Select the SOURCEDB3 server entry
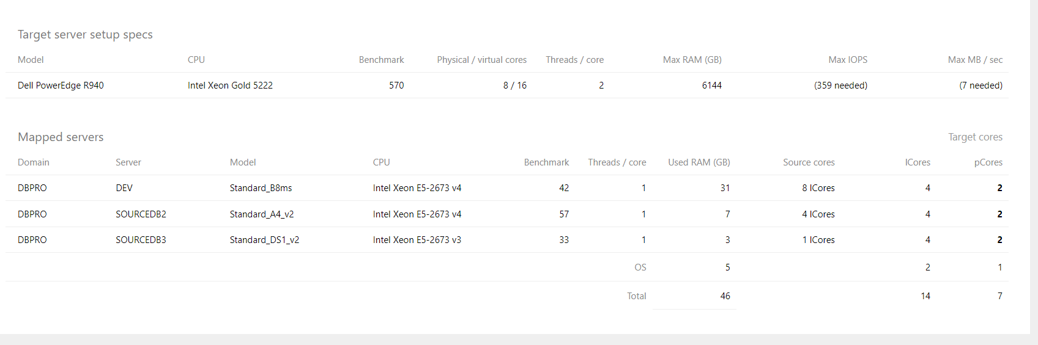 pyautogui.click(x=141, y=240)
